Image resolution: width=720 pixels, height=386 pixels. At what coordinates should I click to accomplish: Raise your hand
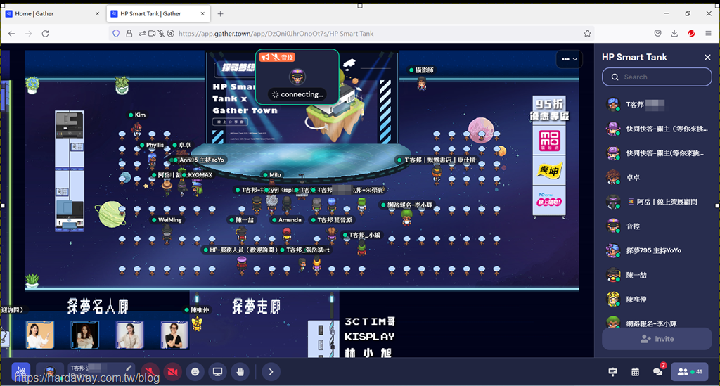tap(240, 372)
